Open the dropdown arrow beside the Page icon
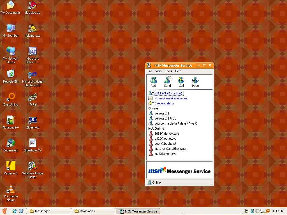The height and width of the screenshot is (215, 287). tap(199, 80)
